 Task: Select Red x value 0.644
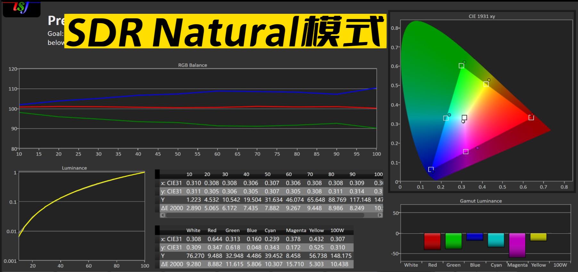[215, 239]
